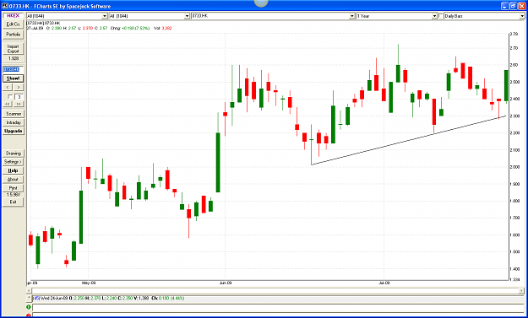
Task: Toggle the checkbox beside the 3 field
Action: click(10, 97)
